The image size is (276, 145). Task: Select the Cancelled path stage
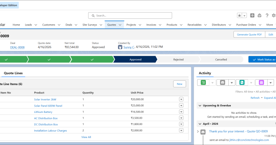point(221,60)
